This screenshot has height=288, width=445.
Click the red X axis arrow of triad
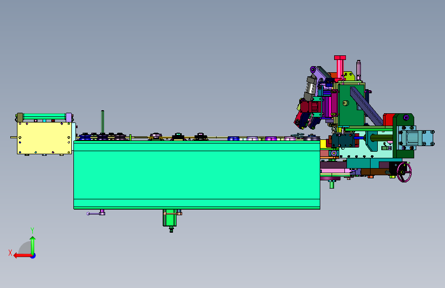[x=22, y=255]
